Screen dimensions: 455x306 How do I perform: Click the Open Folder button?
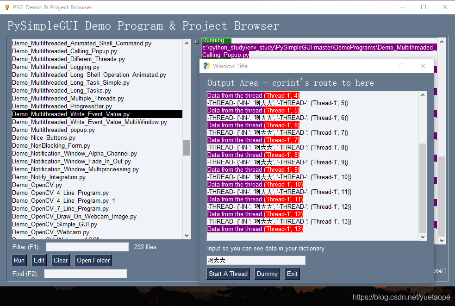pos(93,261)
